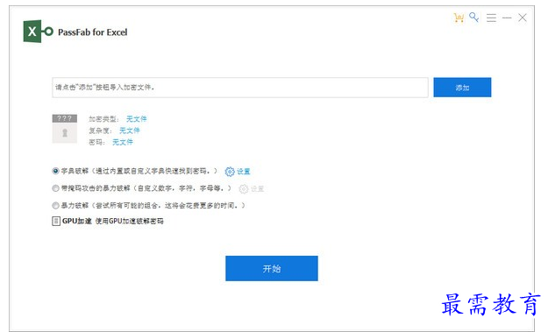Click the 无文件 value next to 加密类型

pos(136,118)
